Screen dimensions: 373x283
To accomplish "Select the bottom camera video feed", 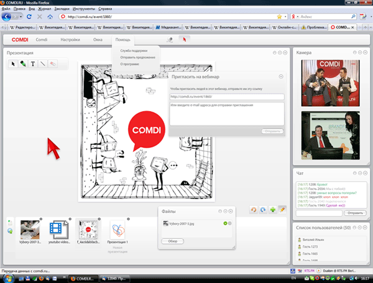I will click(x=331, y=135).
